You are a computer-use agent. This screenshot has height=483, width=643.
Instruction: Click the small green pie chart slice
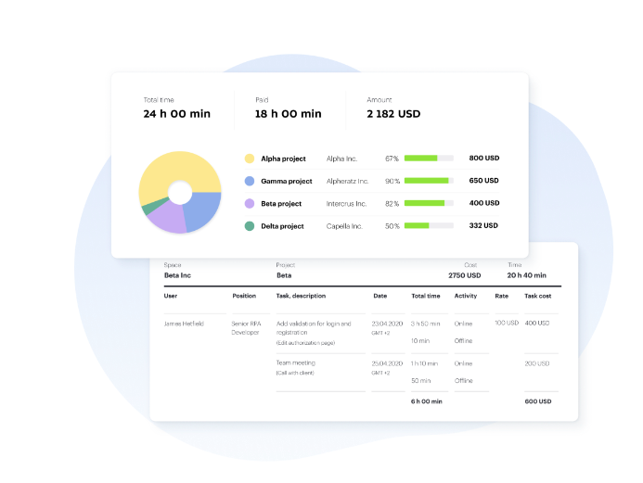[x=152, y=207]
